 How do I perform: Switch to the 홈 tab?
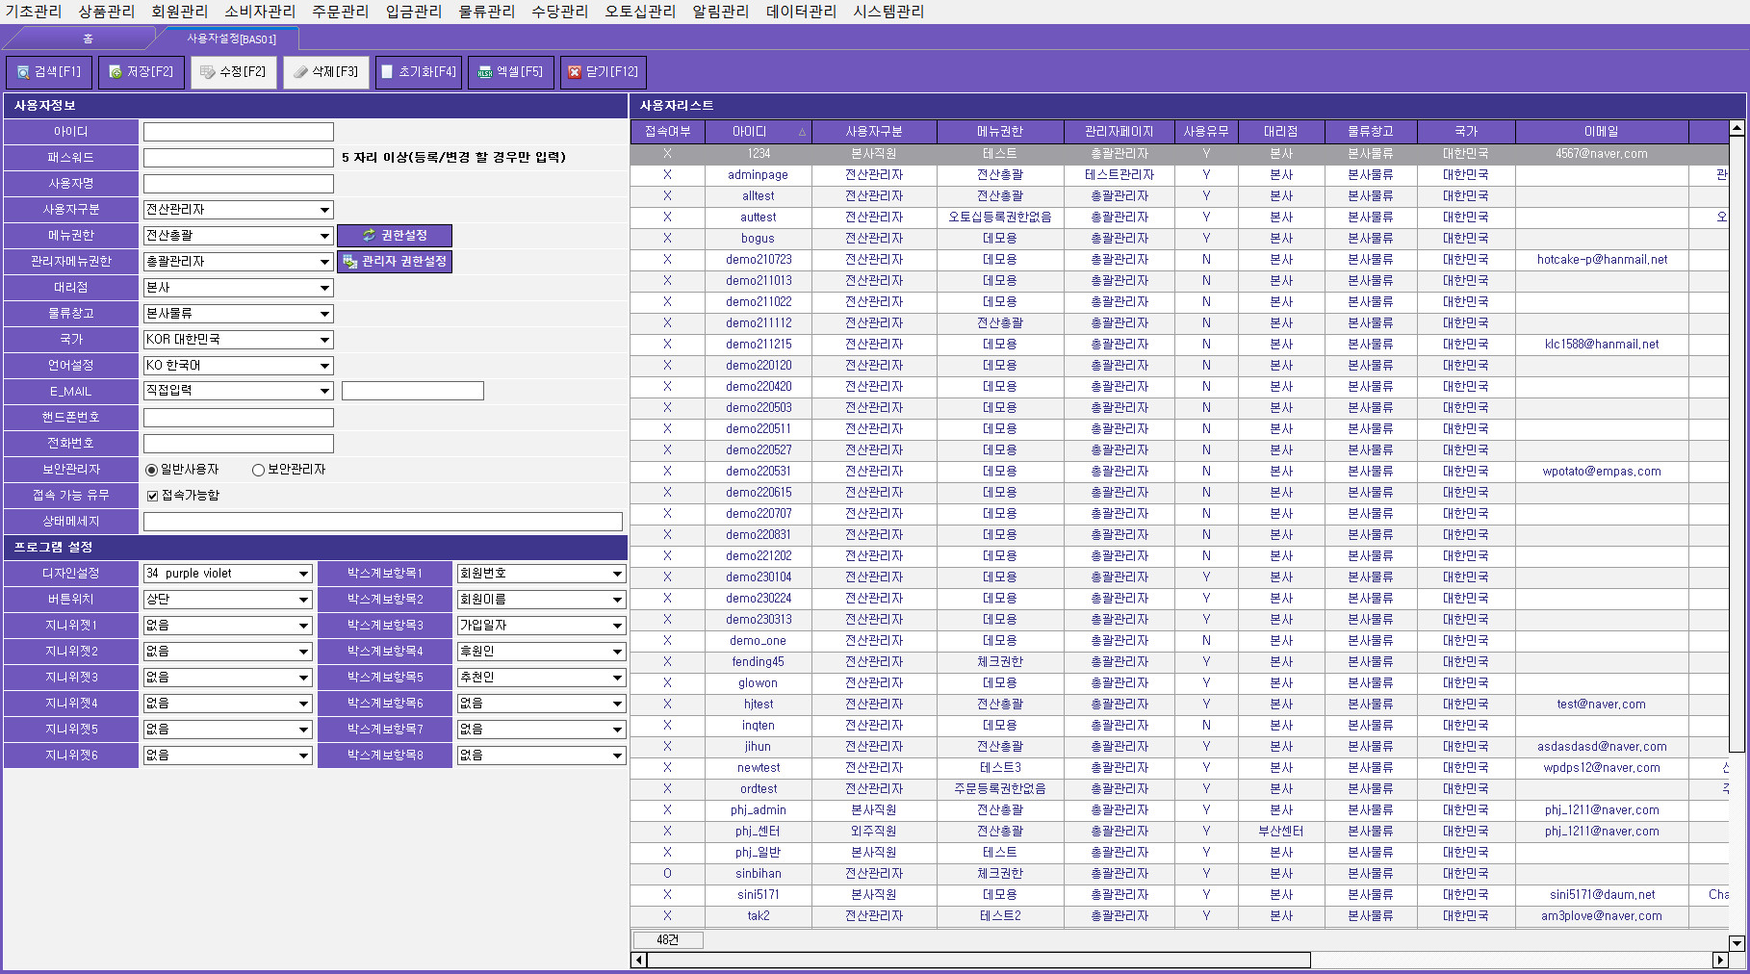click(x=87, y=38)
